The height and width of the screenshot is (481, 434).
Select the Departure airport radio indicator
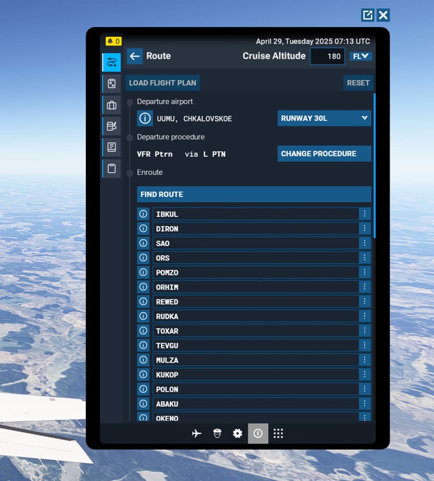[x=130, y=101]
